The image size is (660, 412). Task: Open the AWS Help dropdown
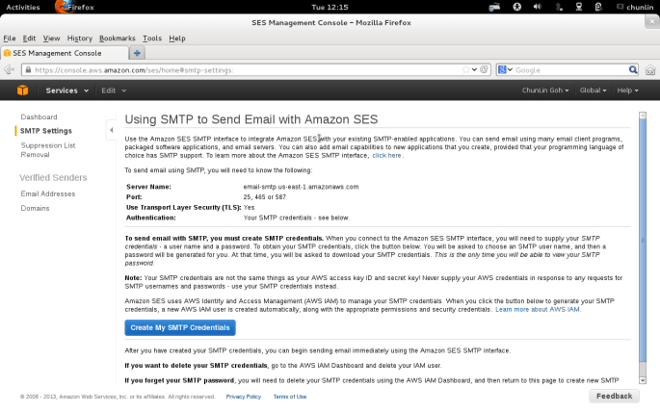coord(627,90)
